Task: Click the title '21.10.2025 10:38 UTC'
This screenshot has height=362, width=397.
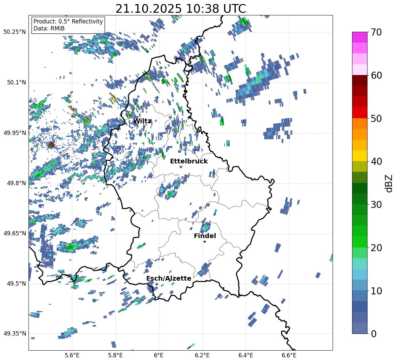Action: point(180,9)
